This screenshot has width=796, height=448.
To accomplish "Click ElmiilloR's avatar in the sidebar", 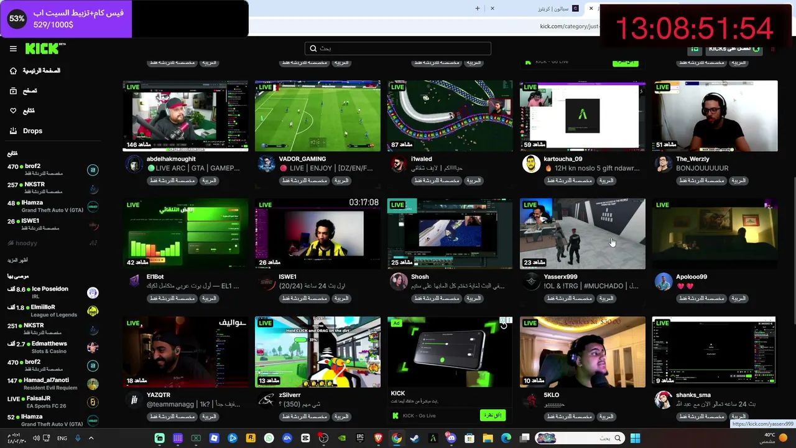I will coord(93,310).
